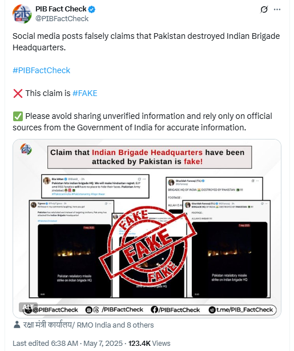The width and height of the screenshot is (294, 351).
Task: Click the person icon beside tagged accounts
Action: [17, 325]
